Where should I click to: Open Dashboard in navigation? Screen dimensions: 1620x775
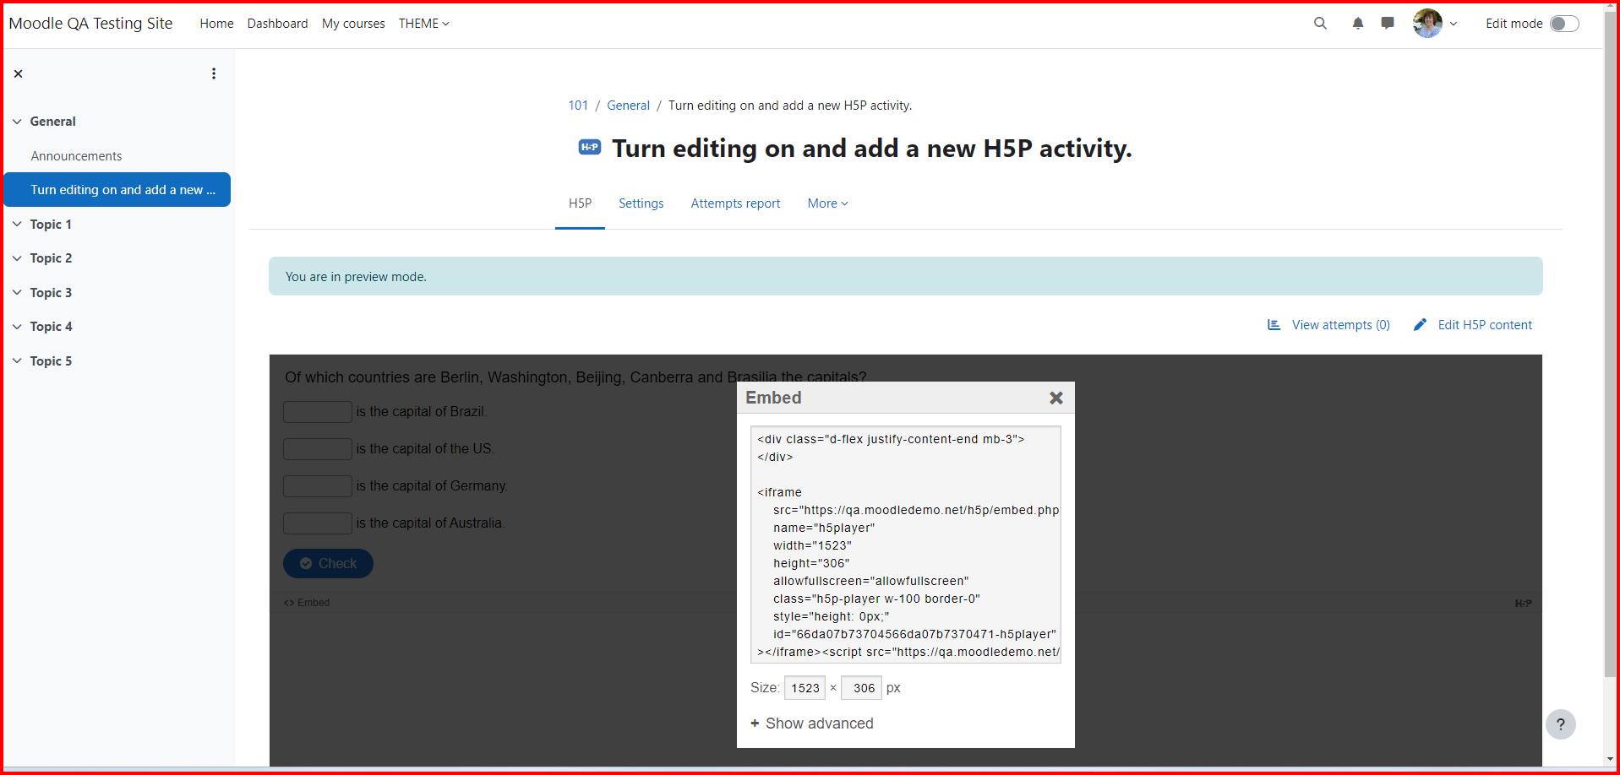coord(277,24)
